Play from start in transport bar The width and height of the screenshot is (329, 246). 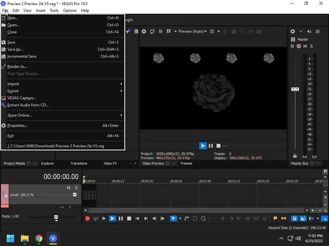(x=104, y=218)
